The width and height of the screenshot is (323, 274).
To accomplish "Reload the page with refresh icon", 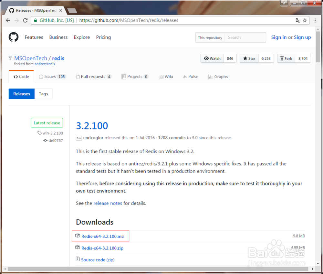I will (25, 20).
